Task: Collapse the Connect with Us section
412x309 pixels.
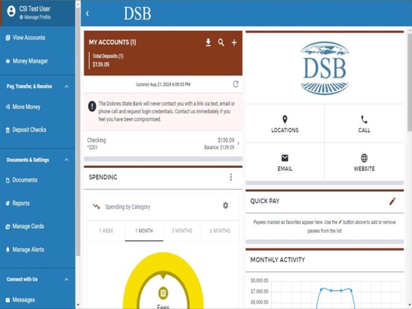Action: point(66,279)
